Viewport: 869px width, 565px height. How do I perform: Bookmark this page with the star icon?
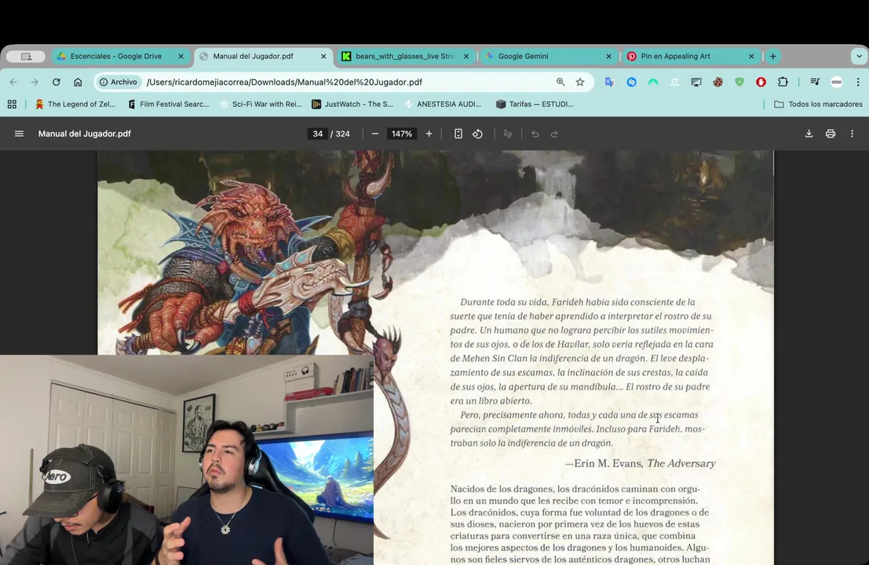(x=580, y=82)
